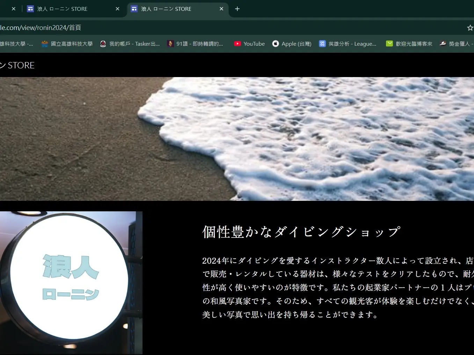Click the 91譜 即時轉調 bookmark icon
This screenshot has width=474, height=355.
(170, 43)
